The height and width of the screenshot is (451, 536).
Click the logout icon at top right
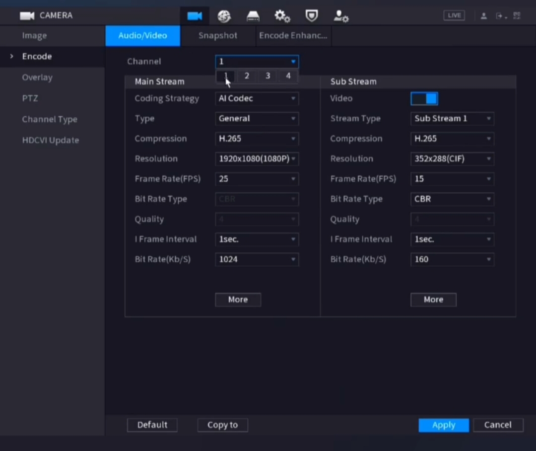(500, 16)
